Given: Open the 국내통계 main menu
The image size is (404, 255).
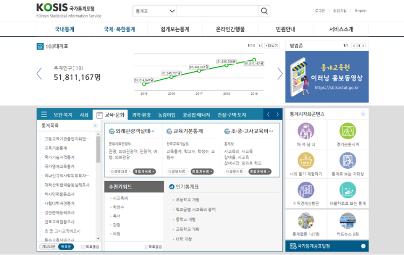Looking at the screenshot, I should [x=65, y=29].
